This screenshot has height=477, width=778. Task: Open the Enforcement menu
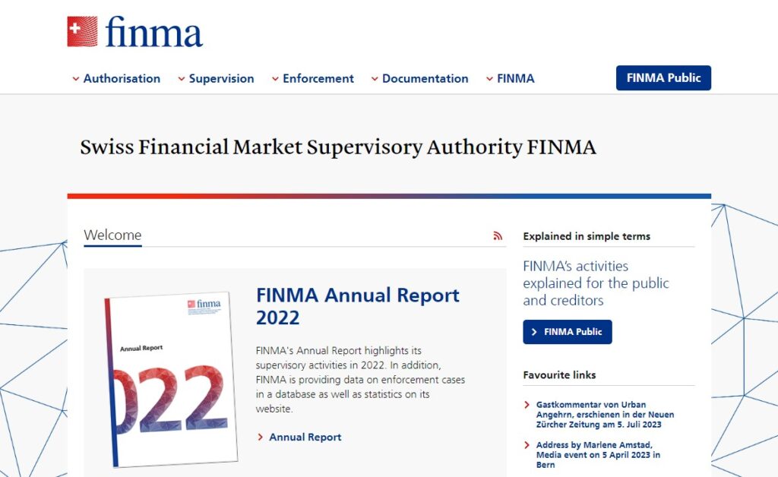[x=318, y=78]
